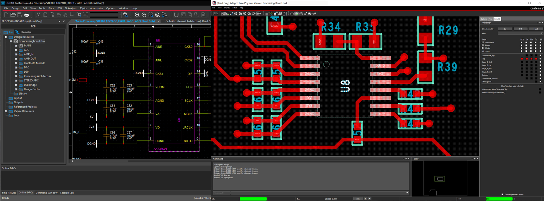
Task: Open the Display menu in Allegro Viewer
Action: pos(227,8)
